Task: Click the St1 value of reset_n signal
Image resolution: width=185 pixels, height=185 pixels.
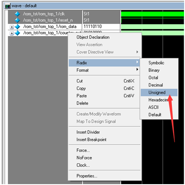Action: click(x=87, y=20)
